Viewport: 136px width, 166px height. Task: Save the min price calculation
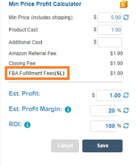coord(102,146)
